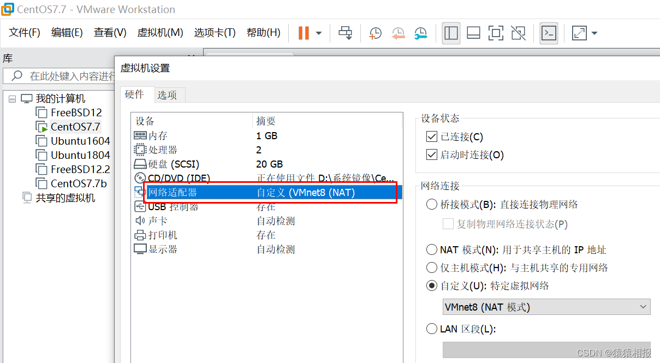Select the LAN 区段(L) radio button
The height and width of the screenshot is (363, 660).
[432, 329]
